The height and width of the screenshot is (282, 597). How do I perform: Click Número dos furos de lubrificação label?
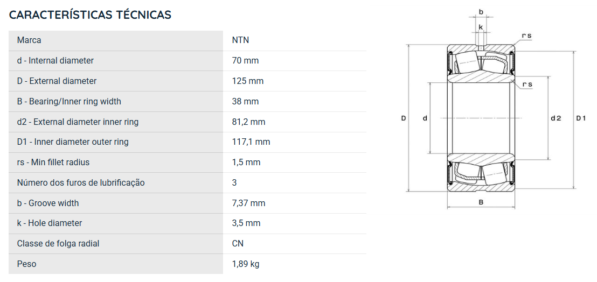point(81,183)
